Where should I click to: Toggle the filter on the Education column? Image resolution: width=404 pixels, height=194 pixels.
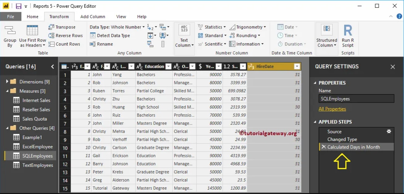pyautogui.click(x=168, y=66)
